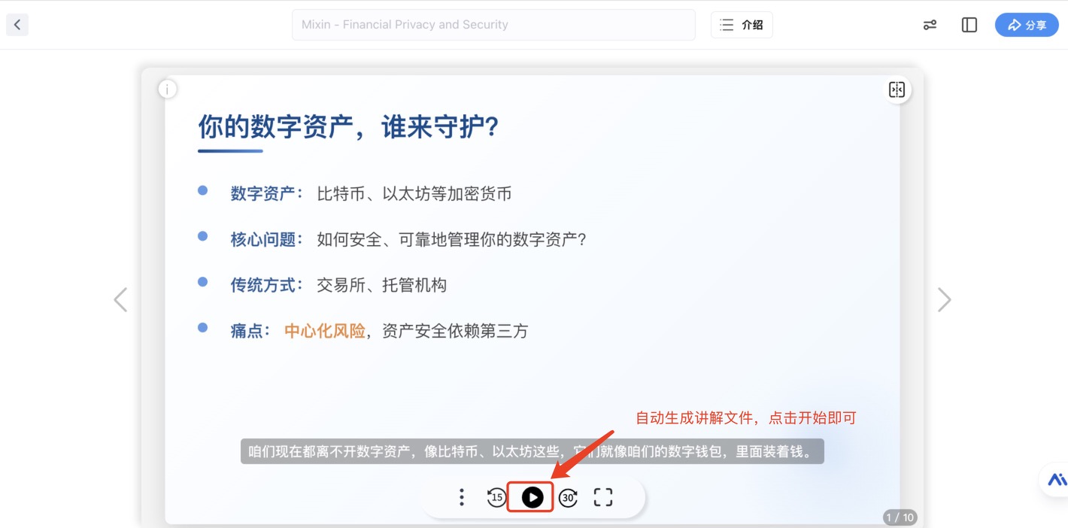The image size is (1068, 528).
Task: Click the text 如何安全、可靠地管理你的数字资产?
Action: click(451, 239)
